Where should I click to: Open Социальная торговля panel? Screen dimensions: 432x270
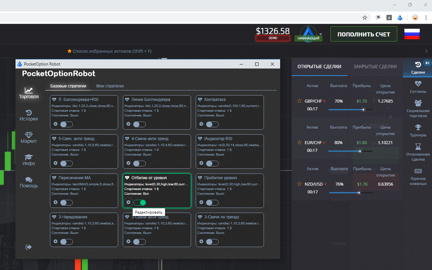point(418,109)
